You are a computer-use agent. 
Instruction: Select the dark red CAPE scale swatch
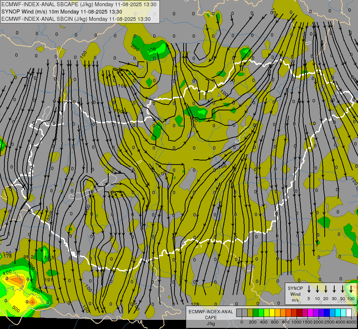tap(300, 313)
